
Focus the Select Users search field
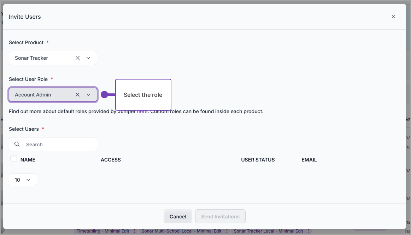point(53,144)
